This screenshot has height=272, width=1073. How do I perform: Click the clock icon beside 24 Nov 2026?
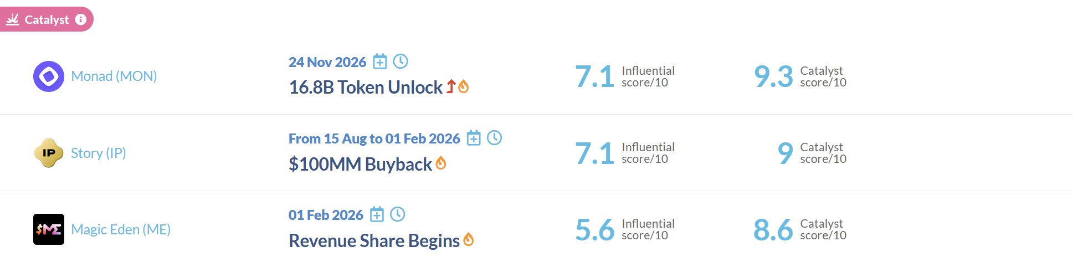tap(401, 61)
